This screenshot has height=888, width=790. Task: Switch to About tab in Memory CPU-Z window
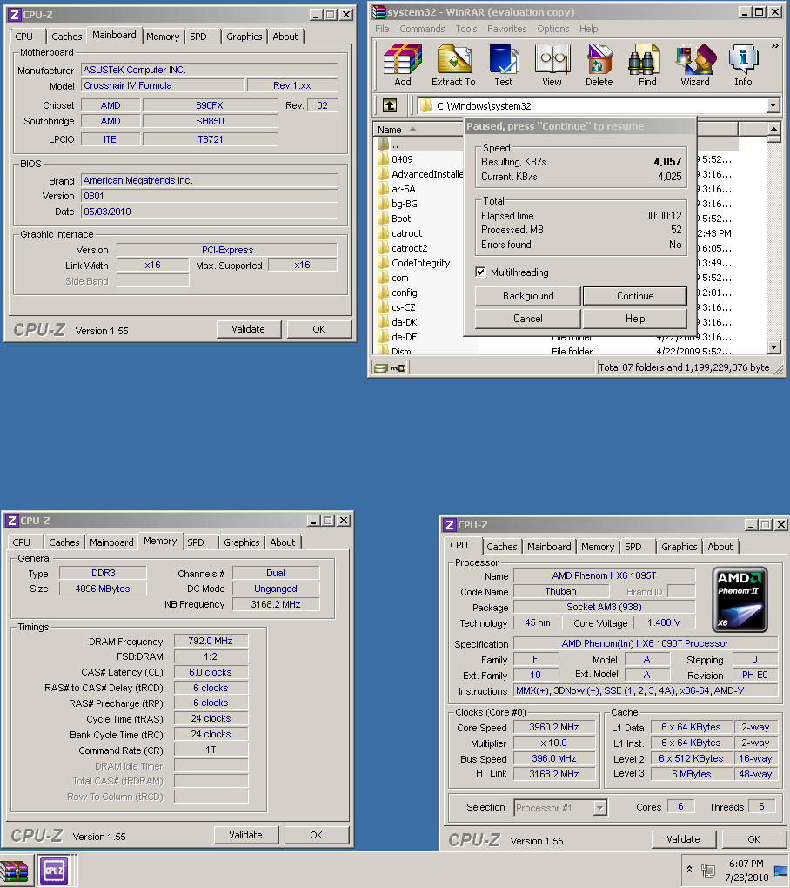283,542
